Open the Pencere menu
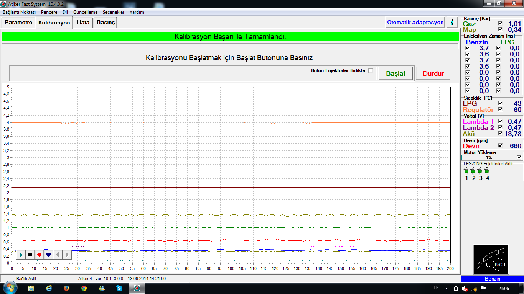524x294 pixels. coord(49,12)
